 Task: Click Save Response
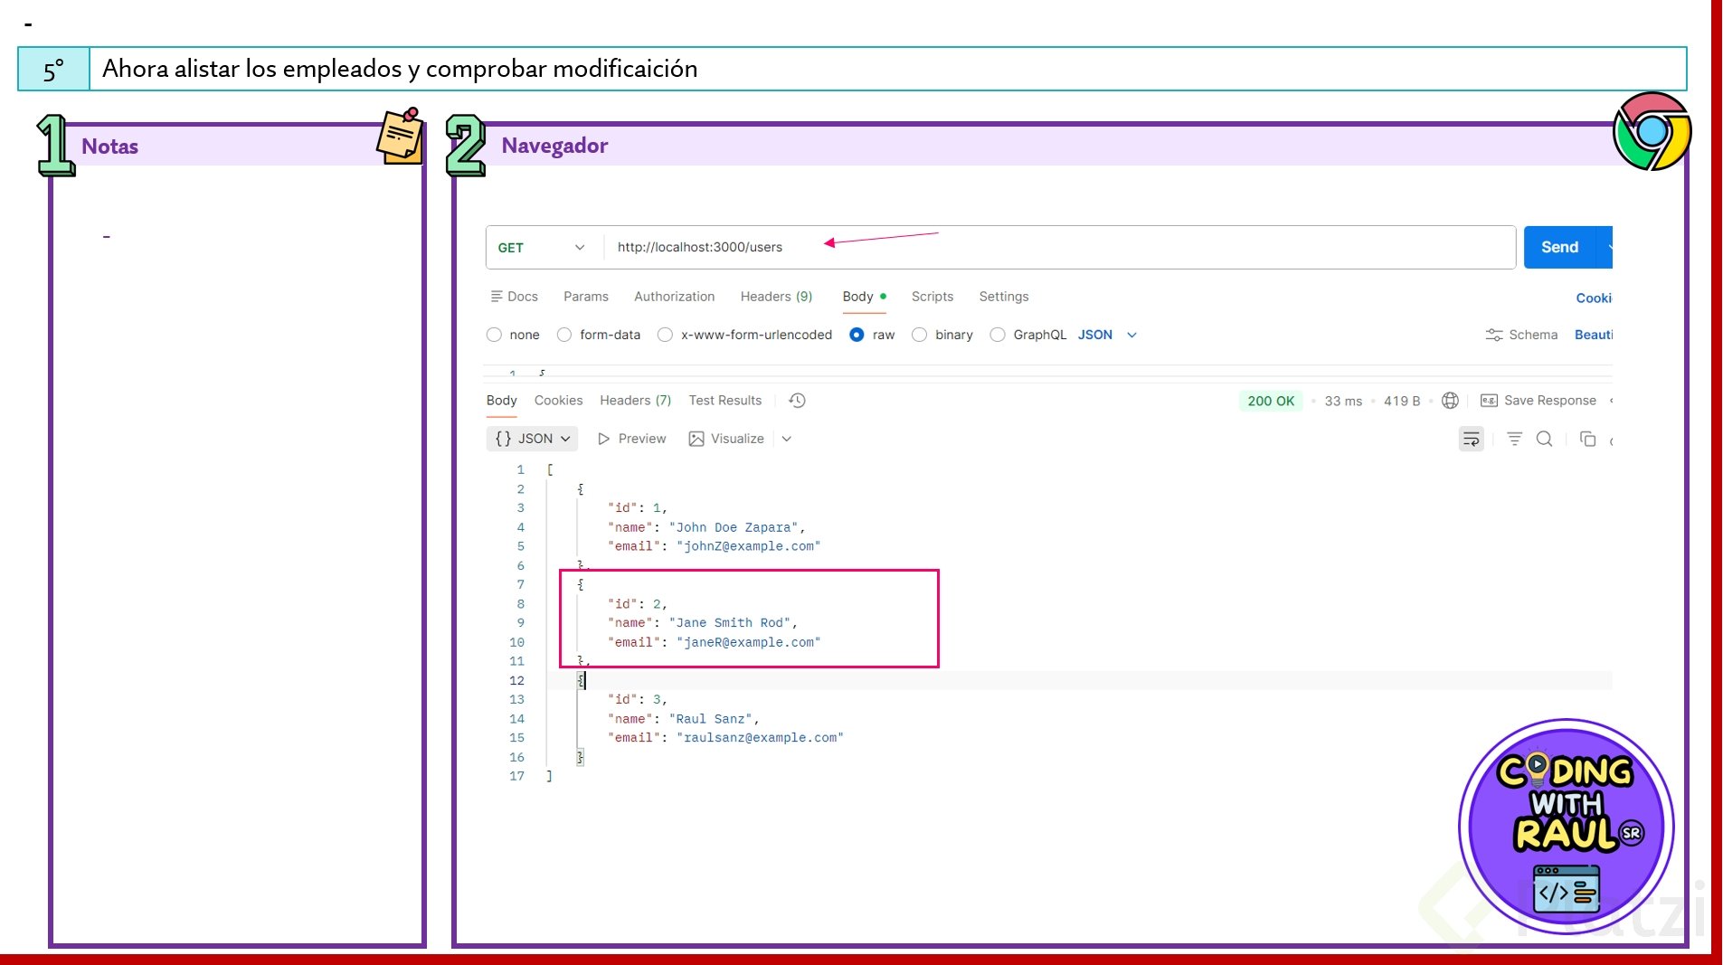[x=1538, y=401]
